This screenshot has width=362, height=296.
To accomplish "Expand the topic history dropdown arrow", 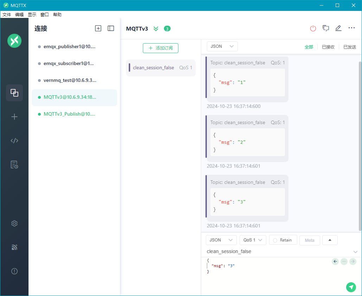I will point(355,252).
